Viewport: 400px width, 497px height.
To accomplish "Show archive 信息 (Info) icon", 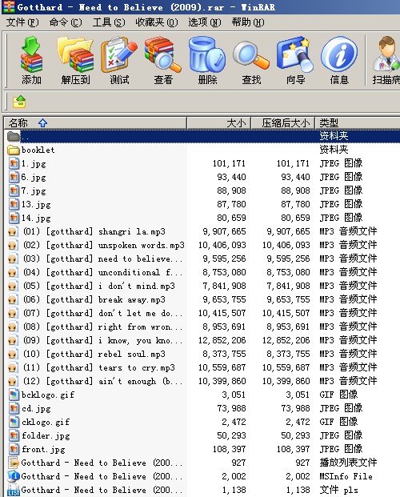I will (x=339, y=55).
